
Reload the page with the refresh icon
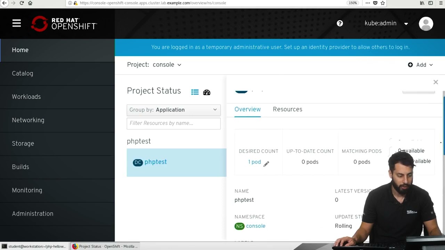tap(22, 3)
